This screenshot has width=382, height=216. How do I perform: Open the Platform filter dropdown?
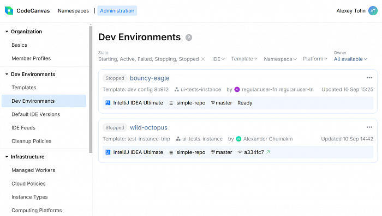click(315, 59)
